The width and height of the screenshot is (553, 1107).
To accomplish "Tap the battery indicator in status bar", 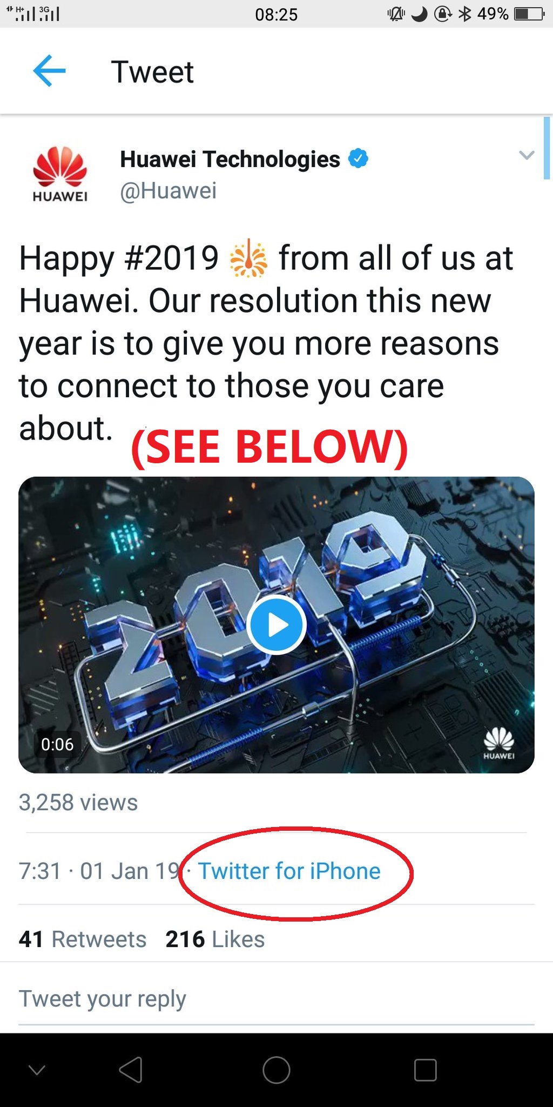I will pyautogui.click(x=529, y=14).
